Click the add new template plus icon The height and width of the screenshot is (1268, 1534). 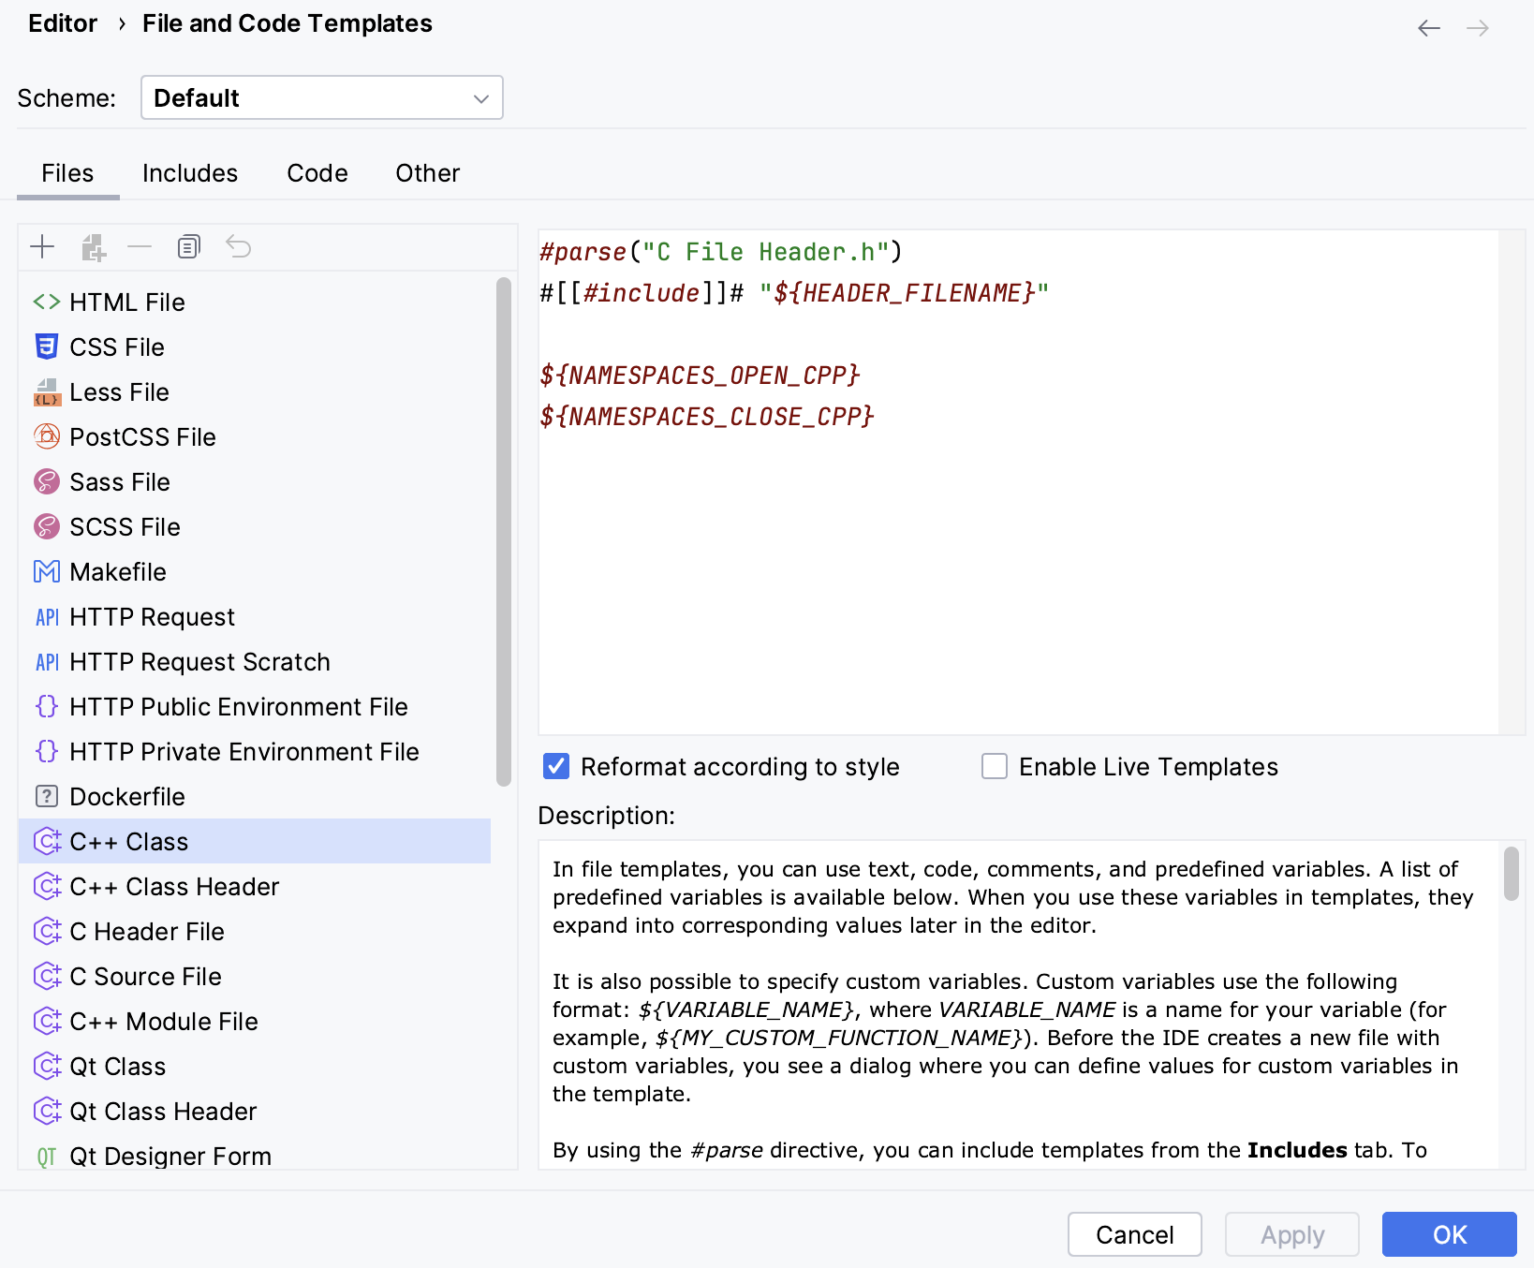[42, 246]
